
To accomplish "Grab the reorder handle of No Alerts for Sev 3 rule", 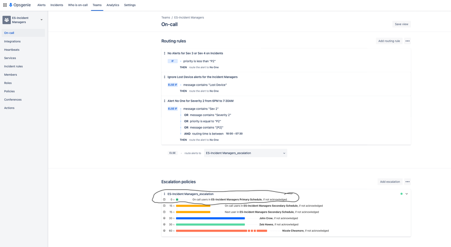I will click(164, 53).
